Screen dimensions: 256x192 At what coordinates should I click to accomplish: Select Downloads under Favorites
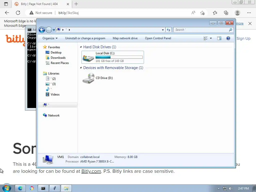(x=55, y=58)
